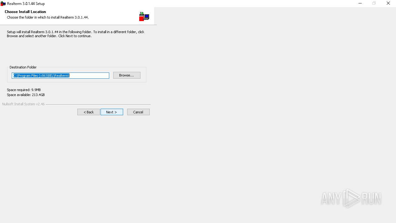Click the 'Realterm 3.0.1.44 Setup' window title
This screenshot has height=223, width=396.
[26, 4]
